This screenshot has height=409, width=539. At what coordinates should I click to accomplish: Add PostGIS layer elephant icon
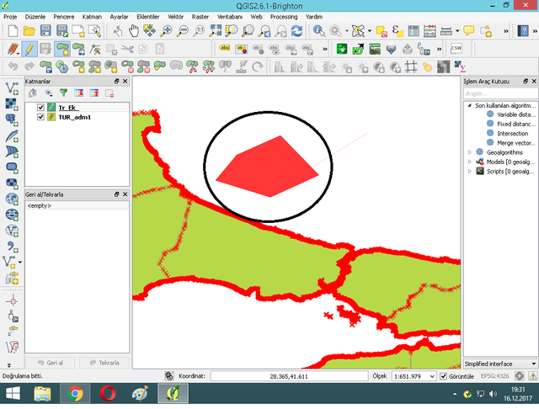(x=12, y=120)
